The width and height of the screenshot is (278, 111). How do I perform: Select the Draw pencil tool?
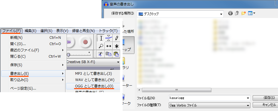tap(116, 38)
